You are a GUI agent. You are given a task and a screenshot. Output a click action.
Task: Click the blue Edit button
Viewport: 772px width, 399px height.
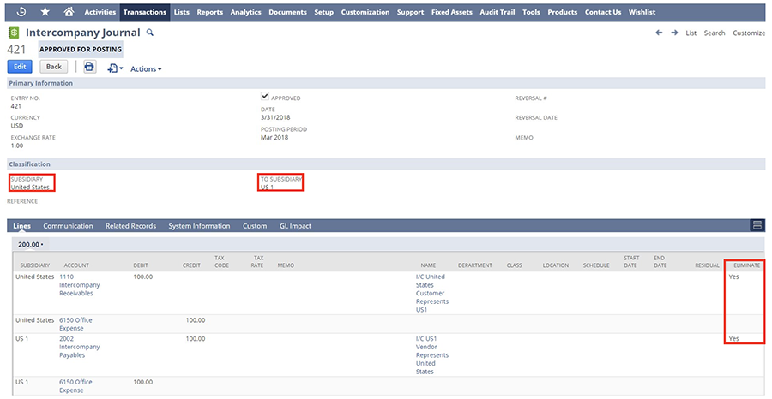(x=20, y=67)
